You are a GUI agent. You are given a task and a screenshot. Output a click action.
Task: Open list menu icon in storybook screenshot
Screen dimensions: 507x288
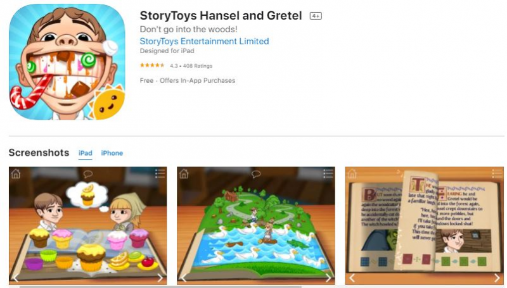(x=497, y=173)
